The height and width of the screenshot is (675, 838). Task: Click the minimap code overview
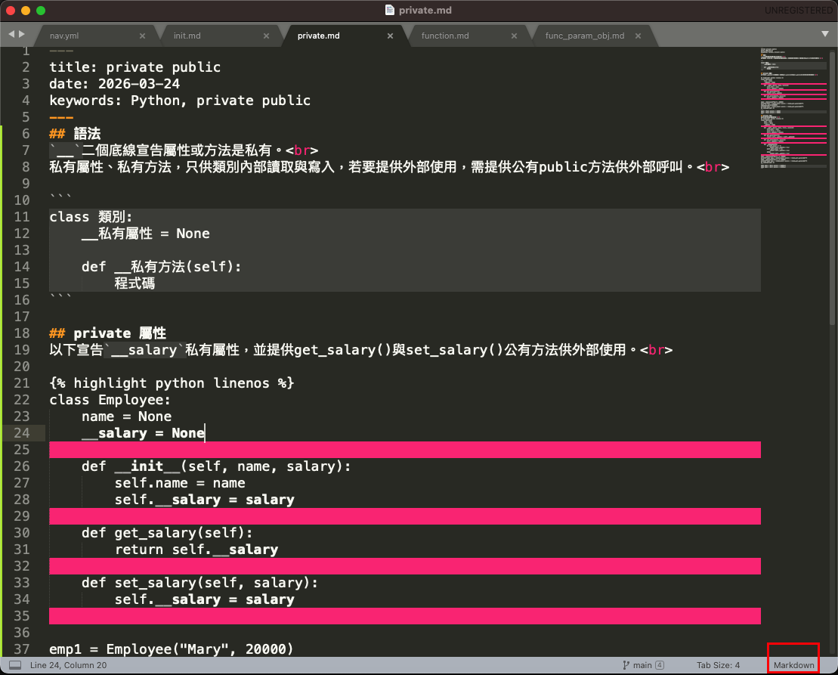point(794,109)
